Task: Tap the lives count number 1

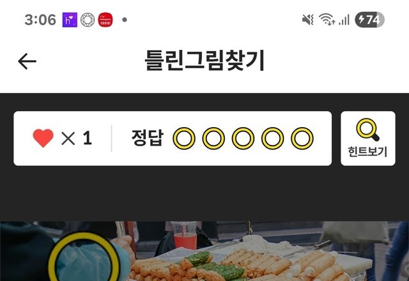Action: (88, 138)
